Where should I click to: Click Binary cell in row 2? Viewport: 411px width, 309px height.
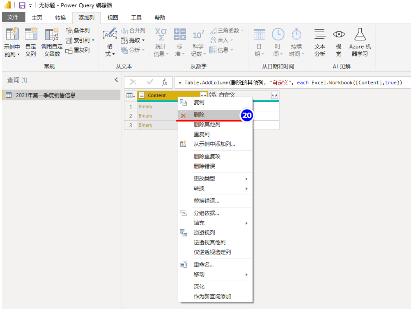click(x=157, y=116)
